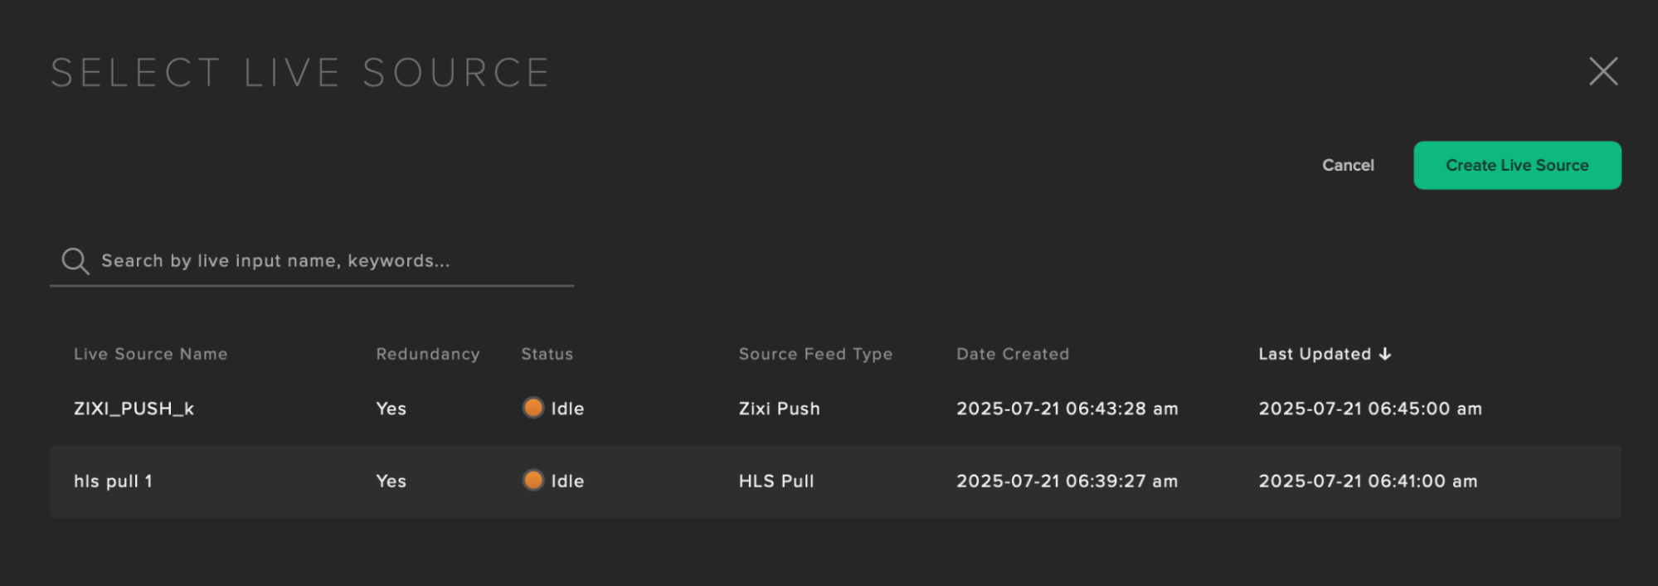Click the Last Updated sort arrow
Viewport: 1658px width, 586px height.
click(1385, 354)
